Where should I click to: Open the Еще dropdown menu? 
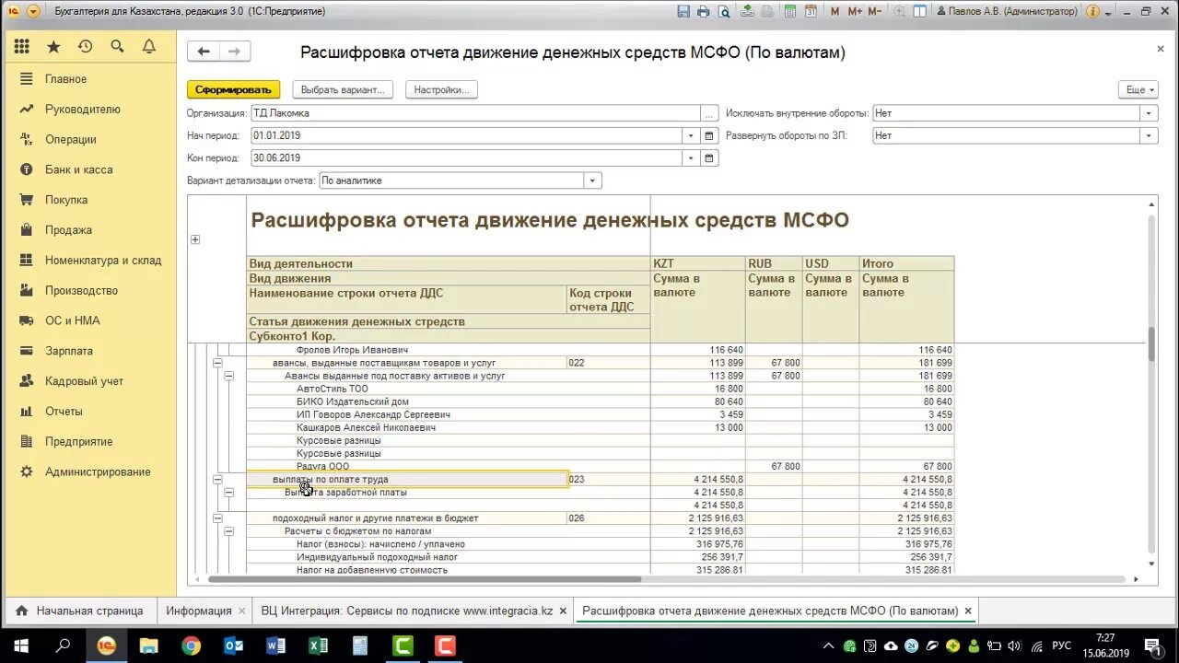(x=1139, y=89)
